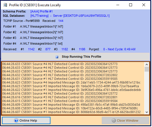The height and width of the screenshot is (127, 152).
Task: Click the window title 'Profile ID [CSE001] Execute Locally'
Action: [35, 5]
